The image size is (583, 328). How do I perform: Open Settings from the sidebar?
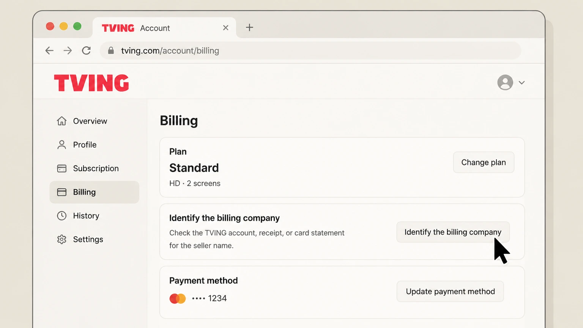pos(94,239)
